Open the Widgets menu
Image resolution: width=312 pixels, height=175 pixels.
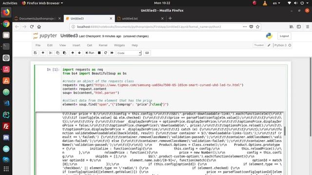(119, 45)
